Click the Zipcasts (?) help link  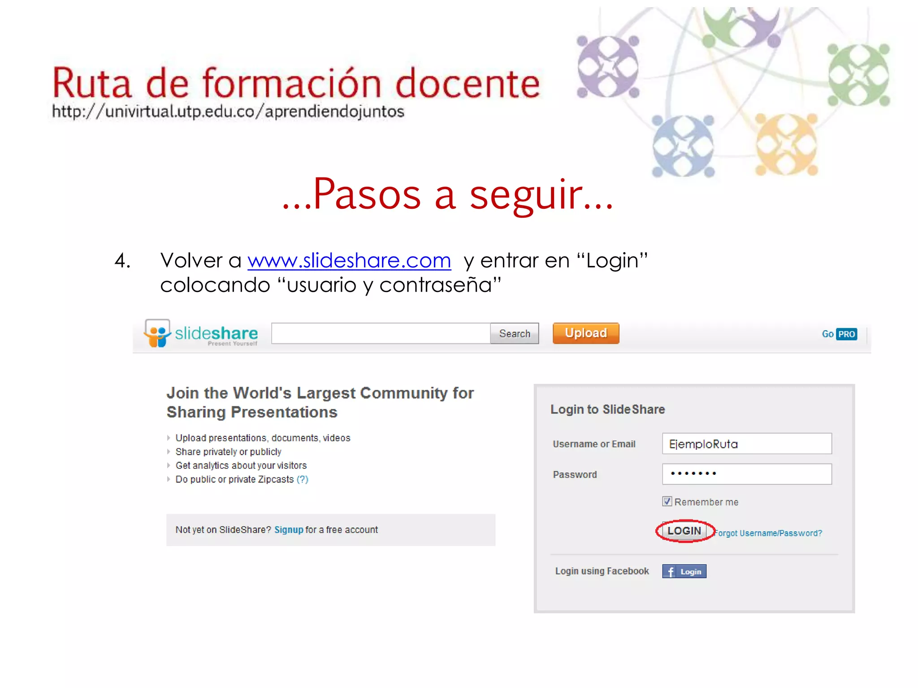pos(303,479)
